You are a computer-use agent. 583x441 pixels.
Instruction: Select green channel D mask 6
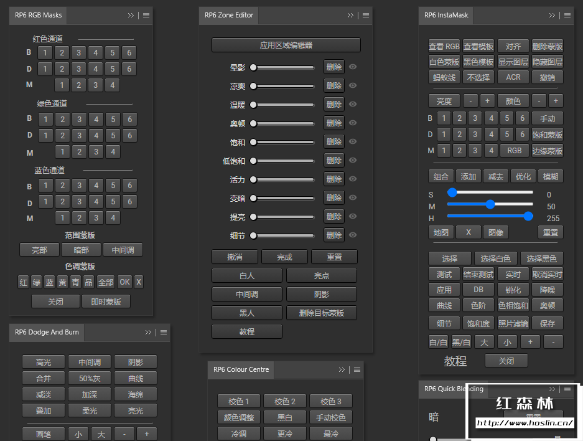130,135
